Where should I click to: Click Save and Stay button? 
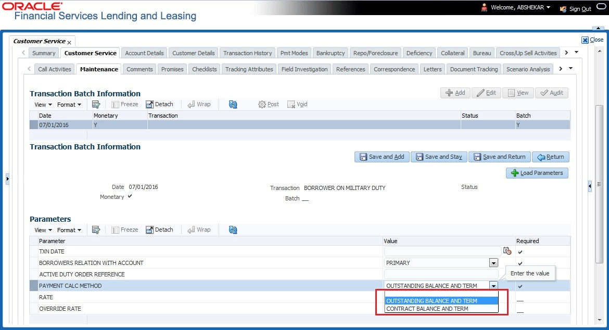[x=439, y=157]
